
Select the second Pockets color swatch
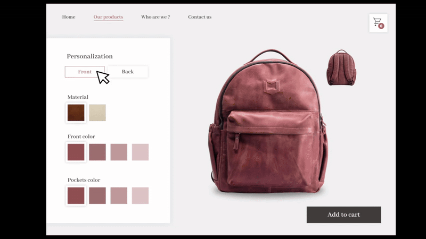[x=97, y=195]
